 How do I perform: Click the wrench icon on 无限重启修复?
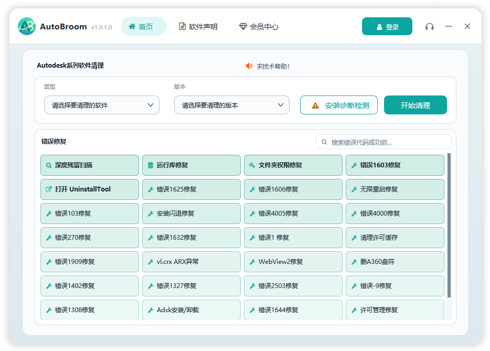pos(354,189)
